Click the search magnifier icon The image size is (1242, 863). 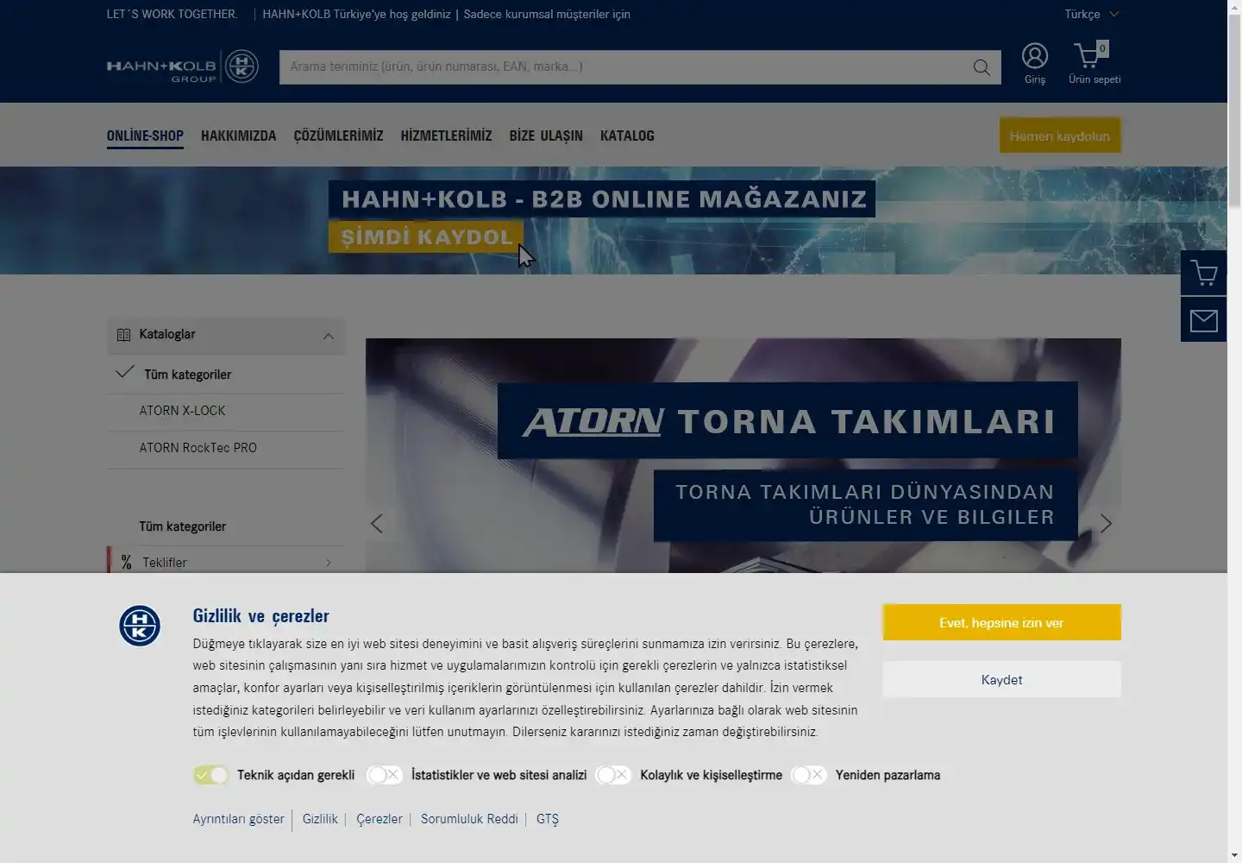click(982, 67)
